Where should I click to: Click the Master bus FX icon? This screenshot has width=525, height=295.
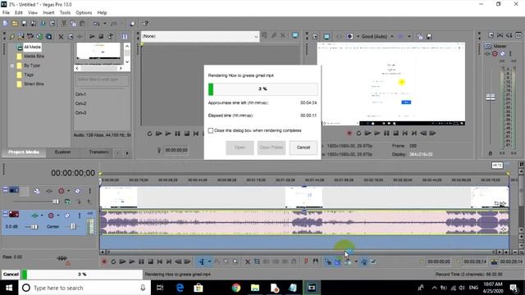[487, 53]
